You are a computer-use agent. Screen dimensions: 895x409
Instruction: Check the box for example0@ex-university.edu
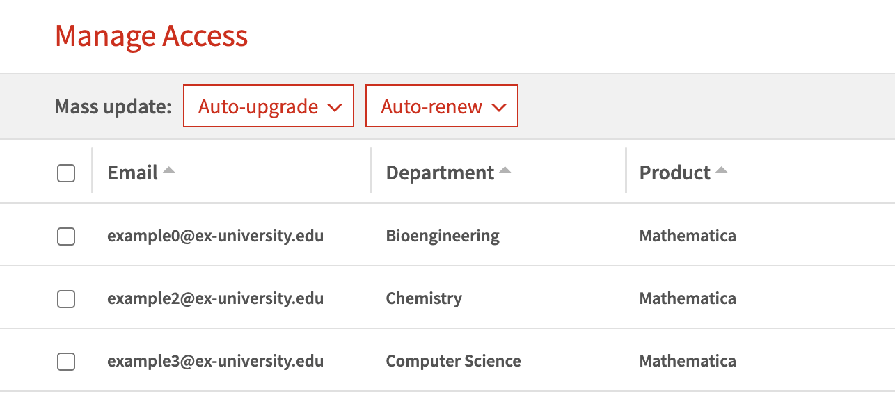(66, 236)
